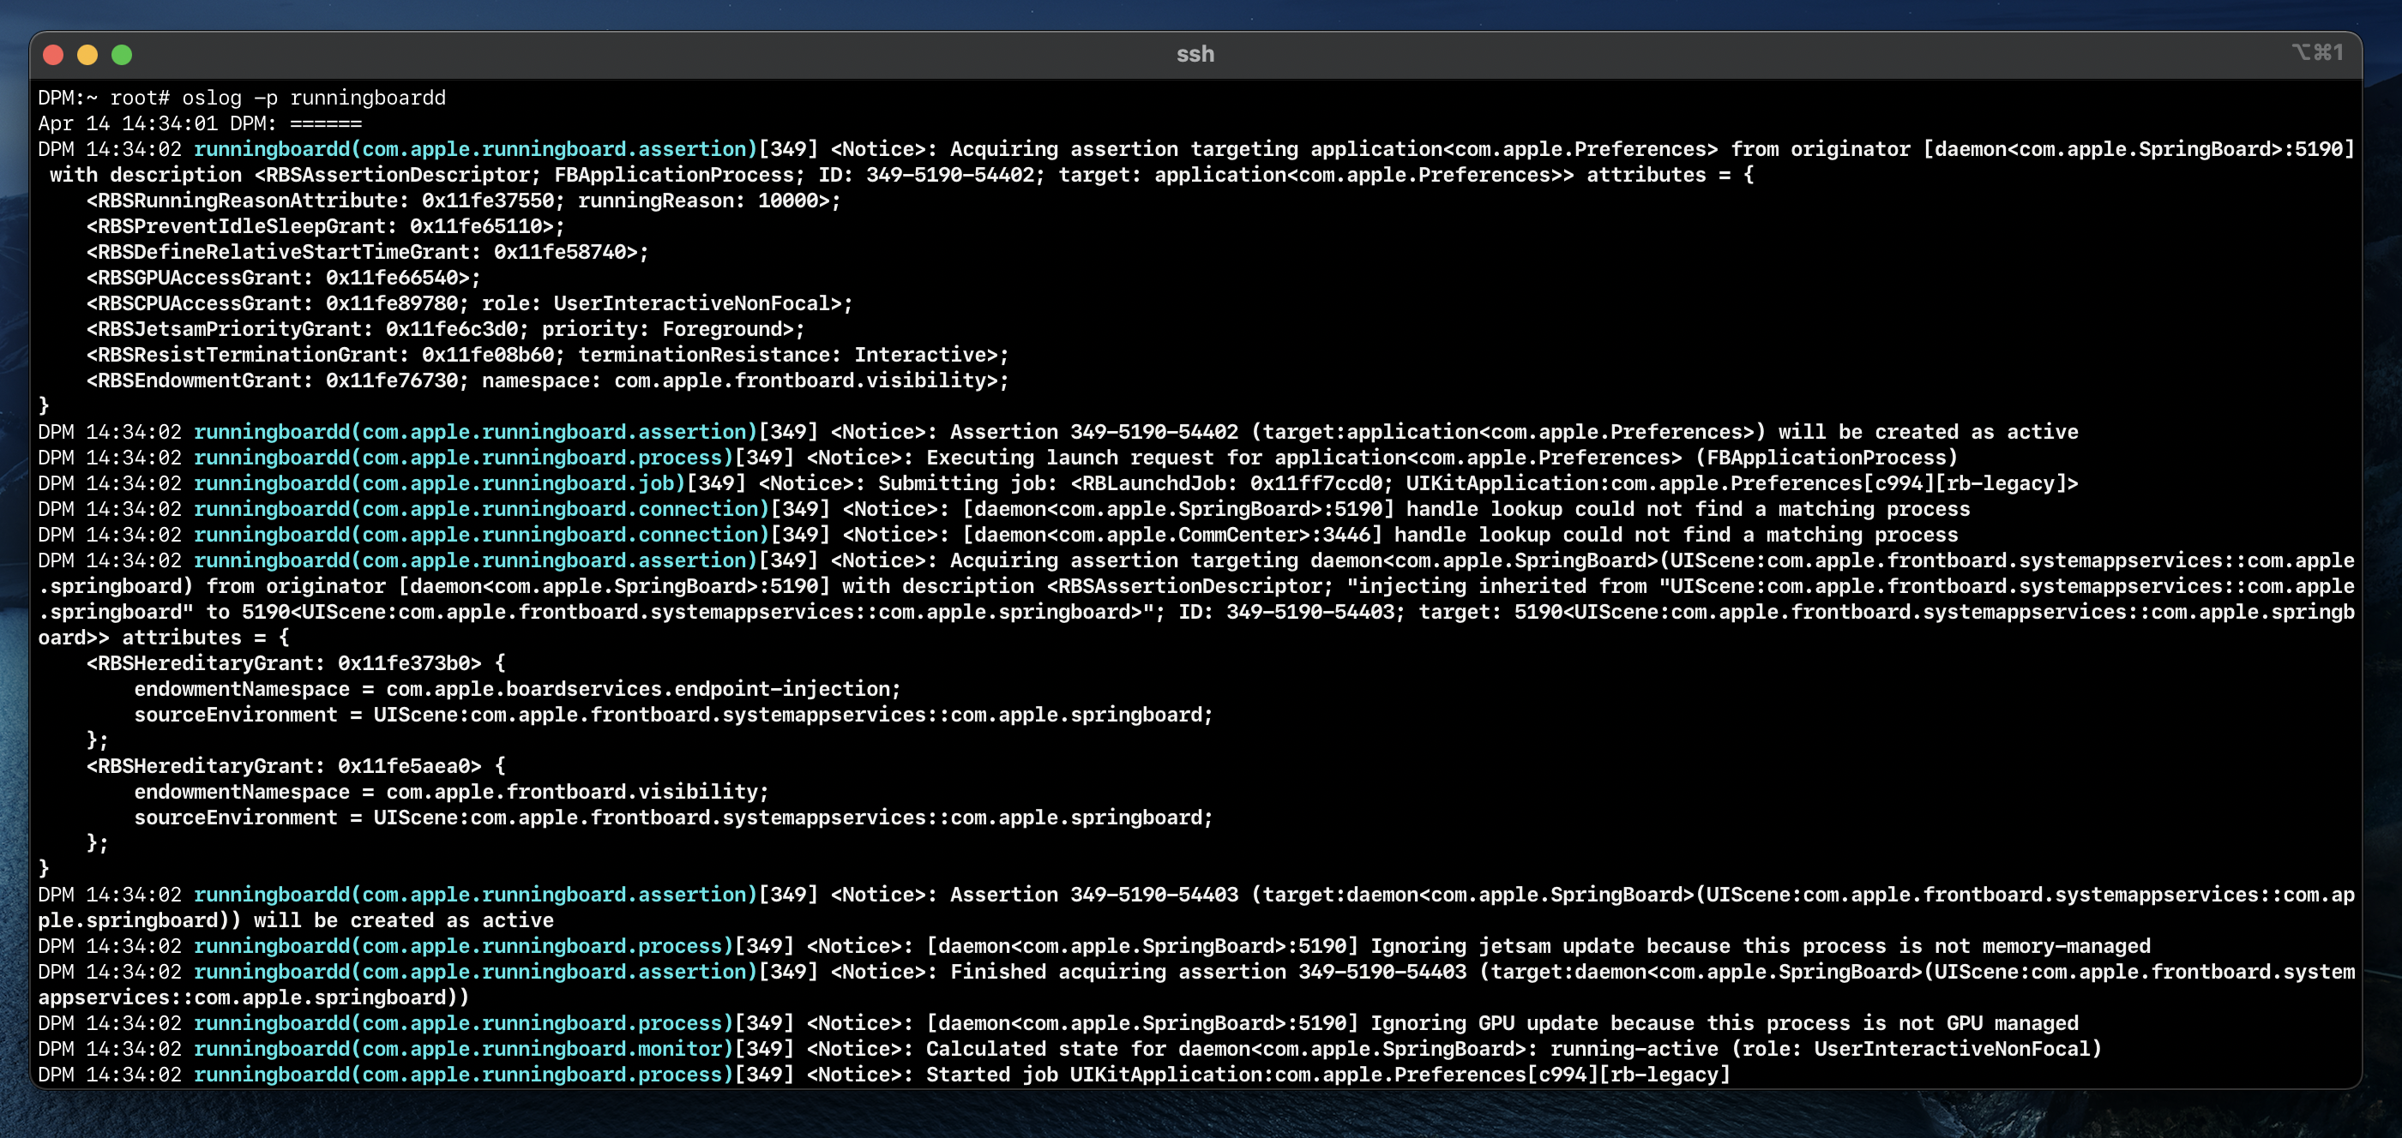Click 'endowmentNamespace = com.apple.boardservices.endpoint-injection'
The image size is (2402, 1138).
(x=517, y=690)
